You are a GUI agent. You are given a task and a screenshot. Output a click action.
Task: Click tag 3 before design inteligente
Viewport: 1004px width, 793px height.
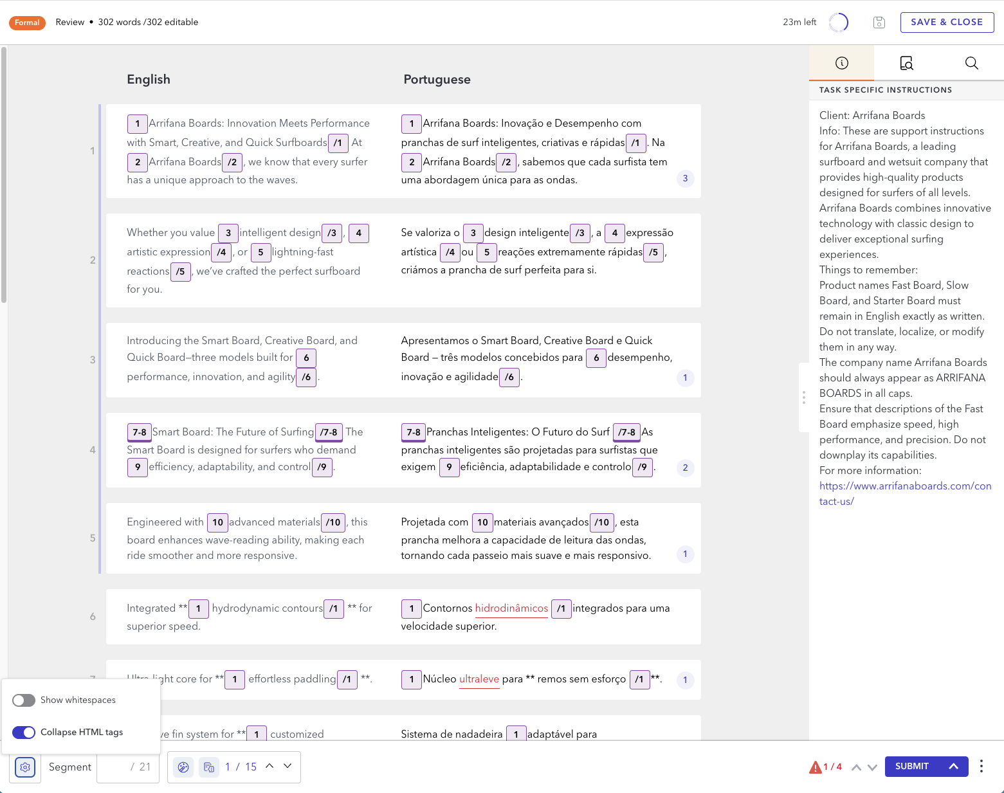(x=473, y=233)
